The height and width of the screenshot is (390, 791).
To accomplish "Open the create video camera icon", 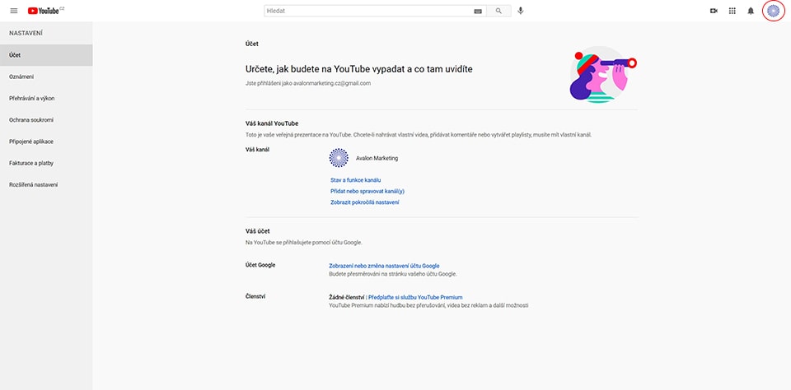I will 714,11.
